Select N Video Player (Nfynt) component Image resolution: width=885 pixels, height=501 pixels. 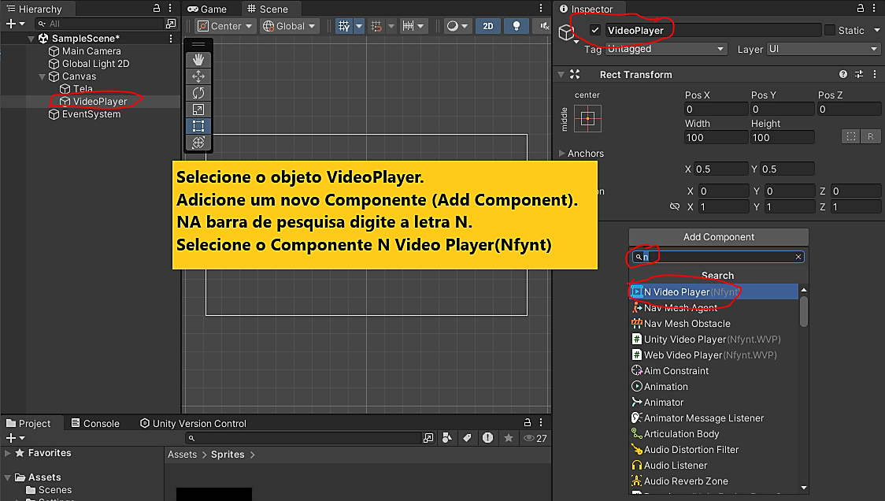click(x=713, y=292)
